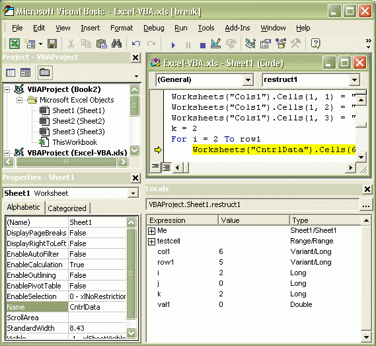
Task: Click the Toolbox hammer icon
Action: click(295, 44)
